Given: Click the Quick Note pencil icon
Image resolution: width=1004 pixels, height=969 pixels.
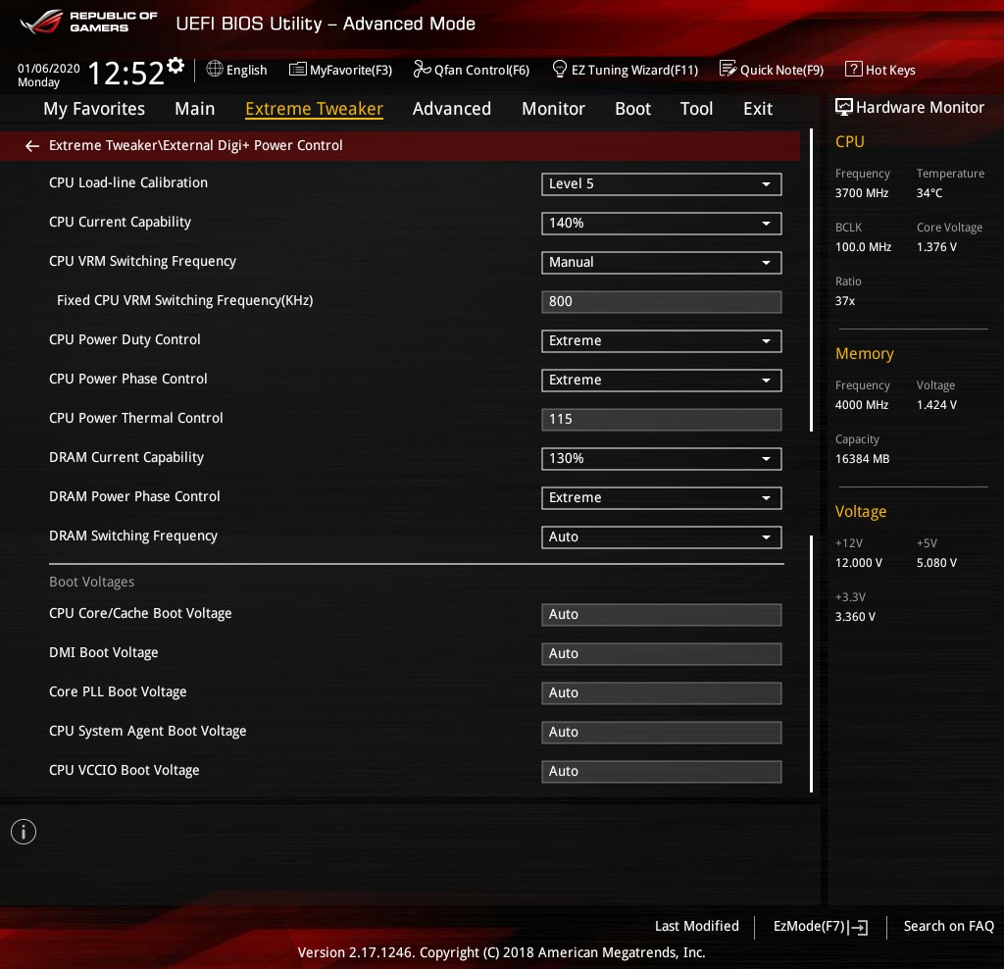Looking at the screenshot, I should (x=728, y=69).
